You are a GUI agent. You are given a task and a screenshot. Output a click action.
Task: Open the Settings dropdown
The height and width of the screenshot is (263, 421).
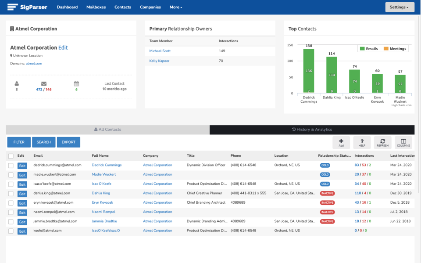pyautogui.click(x=399, y=7)
